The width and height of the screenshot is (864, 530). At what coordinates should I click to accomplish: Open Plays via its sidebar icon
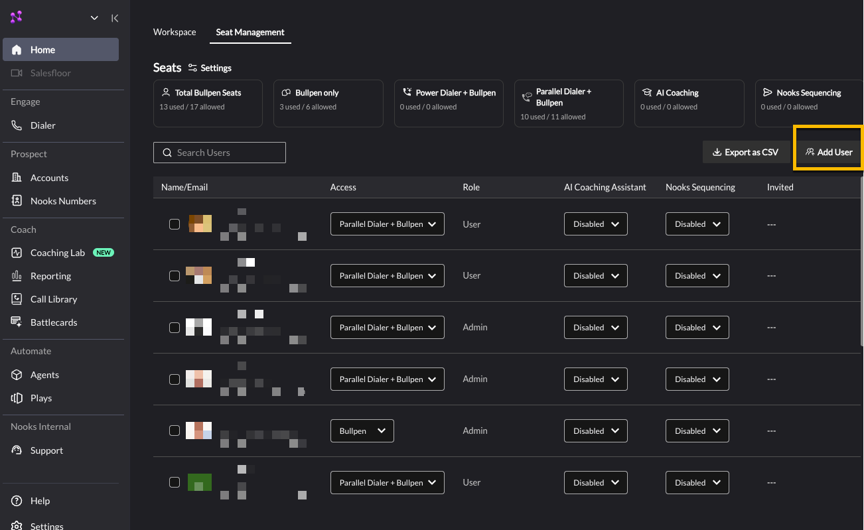tap(17, 398)
